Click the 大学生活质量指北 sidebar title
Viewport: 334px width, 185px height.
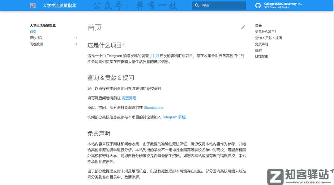[42, 25]
